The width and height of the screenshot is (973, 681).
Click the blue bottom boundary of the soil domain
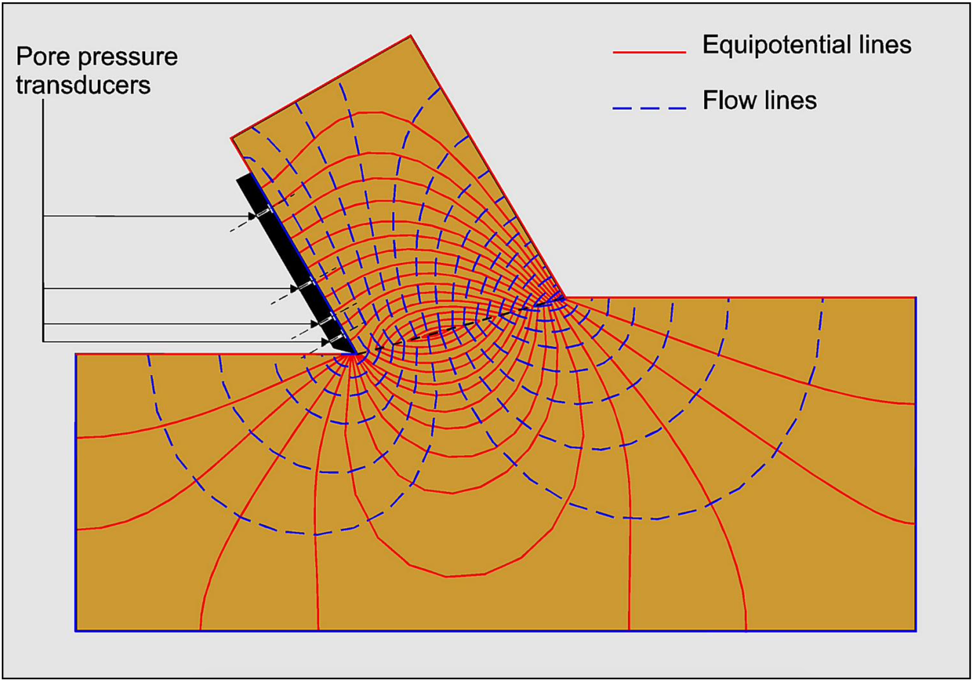pos(493,631)
